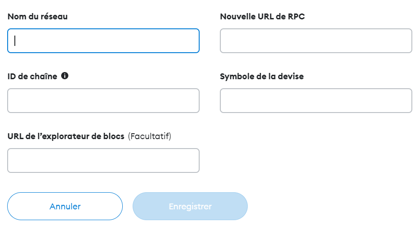
Task: Place the cursor in the network name box
Action: tap(103, 41)
